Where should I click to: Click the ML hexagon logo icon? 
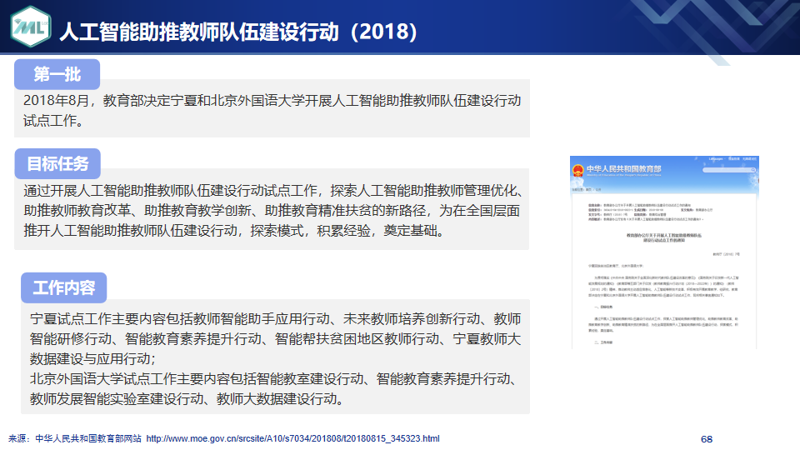27,29
